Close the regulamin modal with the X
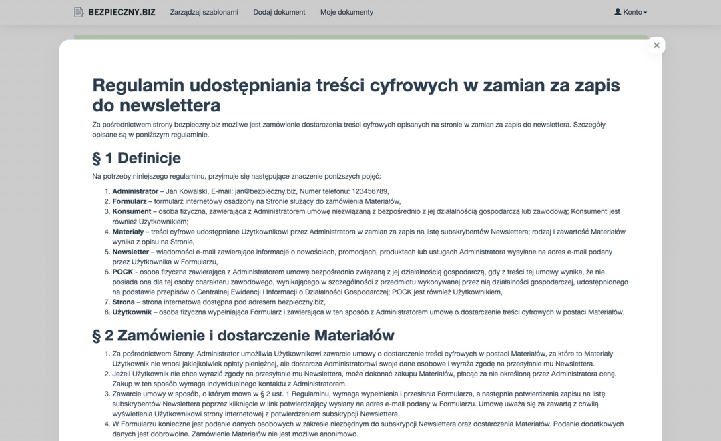 point(656,45)
